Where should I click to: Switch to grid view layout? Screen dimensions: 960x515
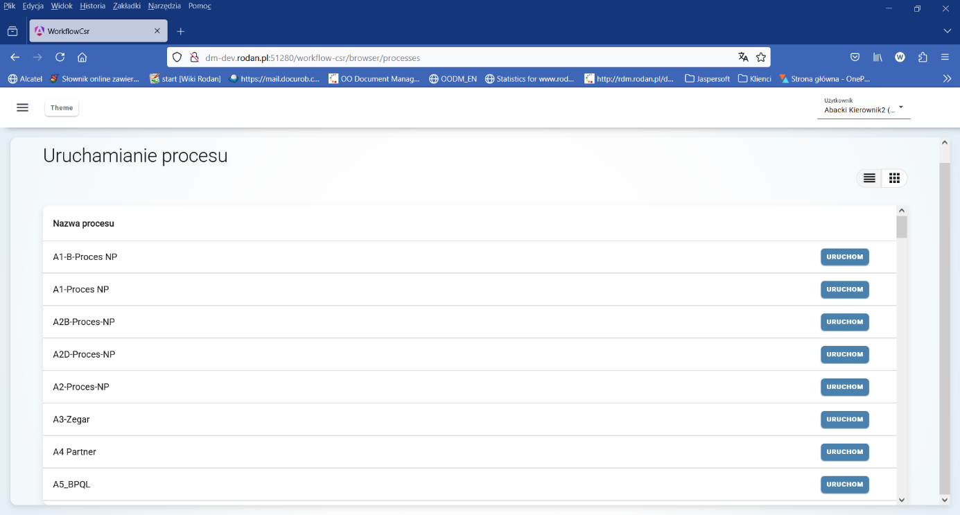[894, 178]
